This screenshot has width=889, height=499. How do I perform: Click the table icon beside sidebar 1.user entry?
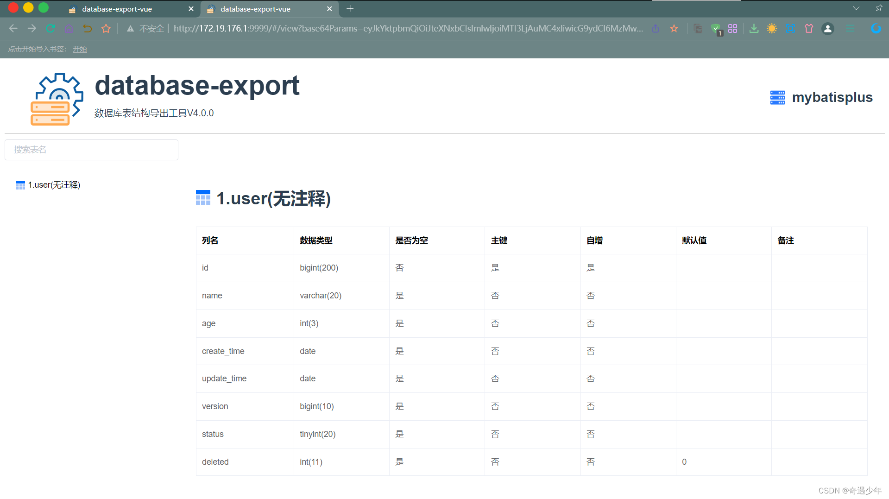click(x=20, y=185)
